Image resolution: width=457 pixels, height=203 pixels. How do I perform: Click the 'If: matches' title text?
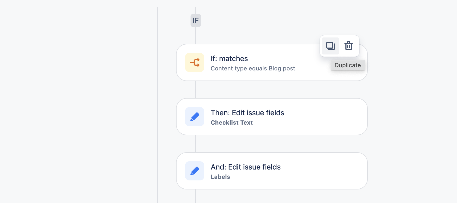[229, 58]
